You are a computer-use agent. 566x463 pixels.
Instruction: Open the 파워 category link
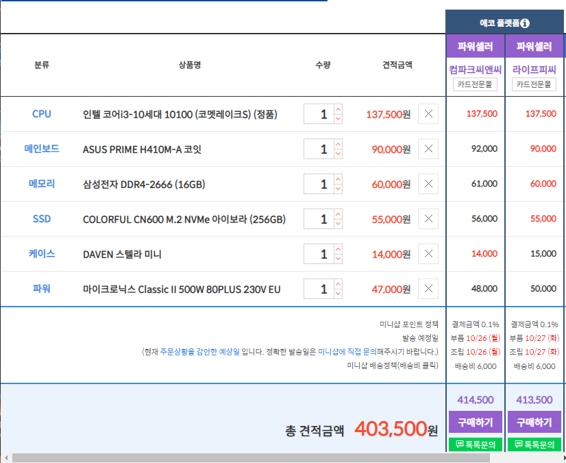pos(42,288)
